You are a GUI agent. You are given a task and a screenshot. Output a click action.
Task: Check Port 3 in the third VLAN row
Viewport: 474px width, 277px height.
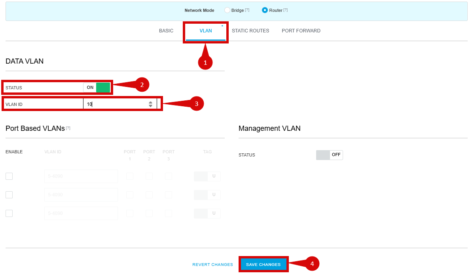[x=169, y=214]
